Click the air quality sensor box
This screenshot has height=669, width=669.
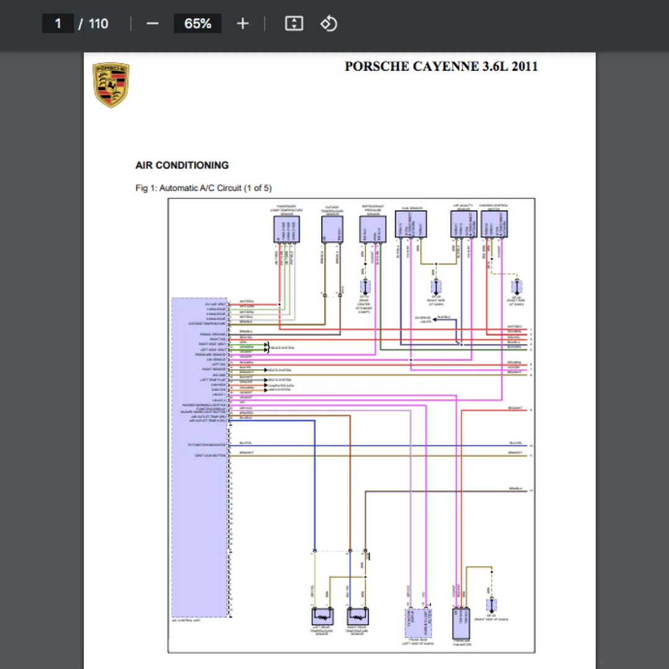point(464,224)
